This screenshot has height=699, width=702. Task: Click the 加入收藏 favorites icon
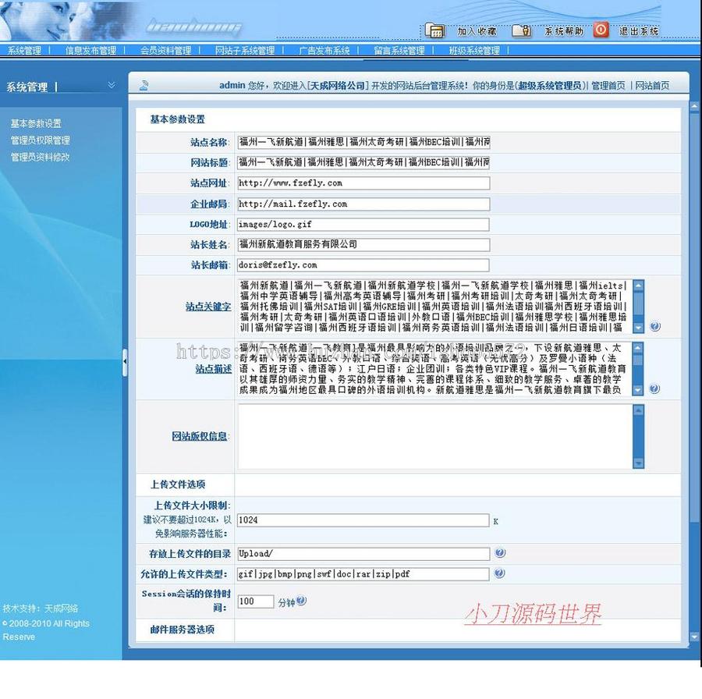[x=434, y=30]
